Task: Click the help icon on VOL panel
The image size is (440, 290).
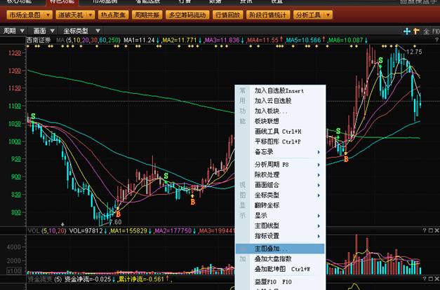Action: (x=425, y=230)
